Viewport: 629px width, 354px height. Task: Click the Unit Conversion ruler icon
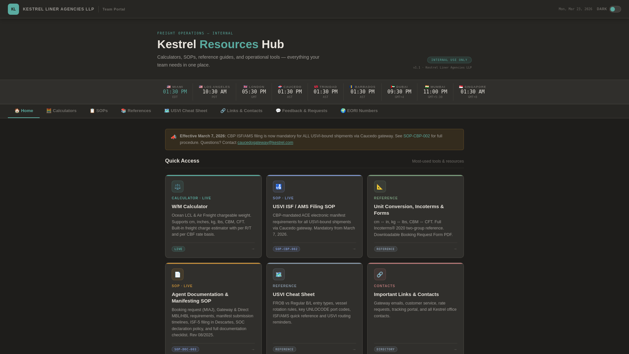(380, 187)
